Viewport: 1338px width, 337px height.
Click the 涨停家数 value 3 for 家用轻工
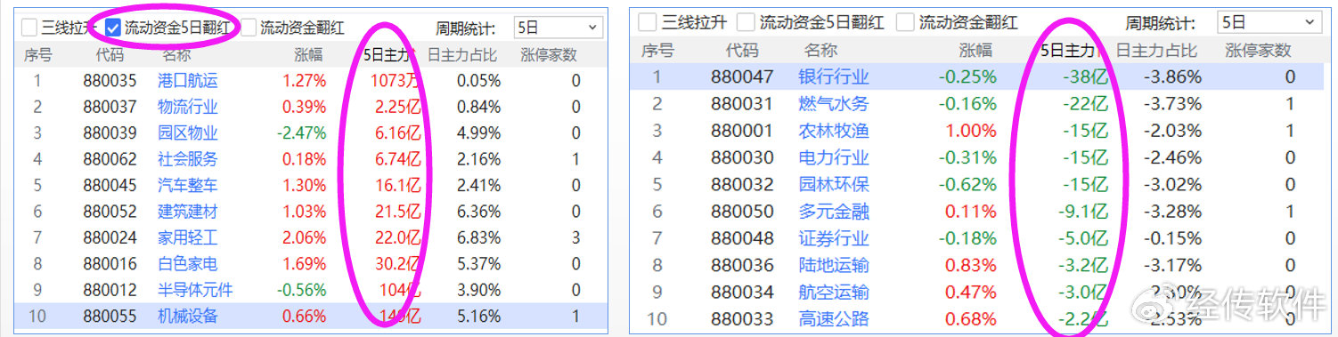pos(575,238)
